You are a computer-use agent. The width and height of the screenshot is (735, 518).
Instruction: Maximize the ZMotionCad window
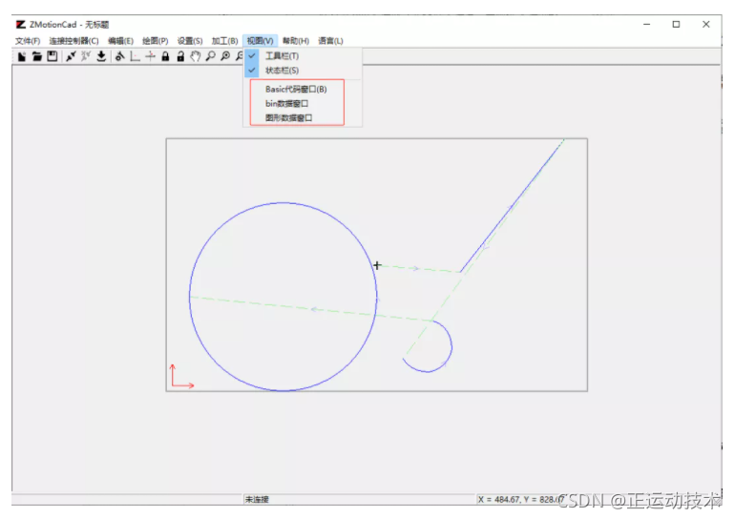coord(676,25)
